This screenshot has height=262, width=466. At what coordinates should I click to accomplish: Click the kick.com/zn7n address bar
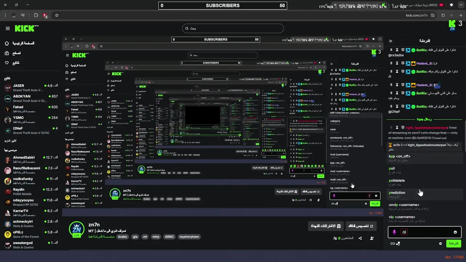click(416, 15)
